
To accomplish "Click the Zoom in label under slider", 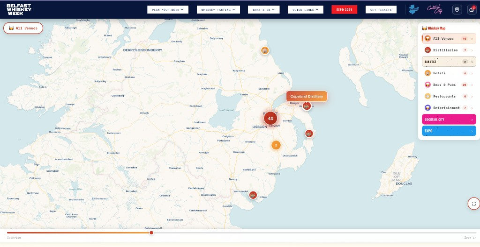I will (470, 238).
